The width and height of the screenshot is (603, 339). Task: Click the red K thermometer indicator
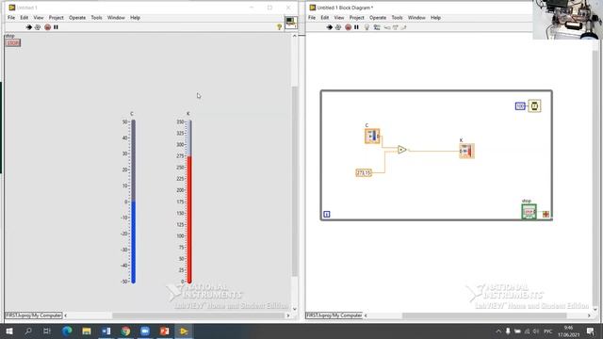(189, 202)
